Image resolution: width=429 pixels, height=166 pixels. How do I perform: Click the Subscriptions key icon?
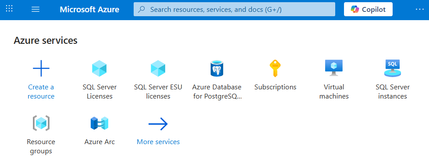275,68
